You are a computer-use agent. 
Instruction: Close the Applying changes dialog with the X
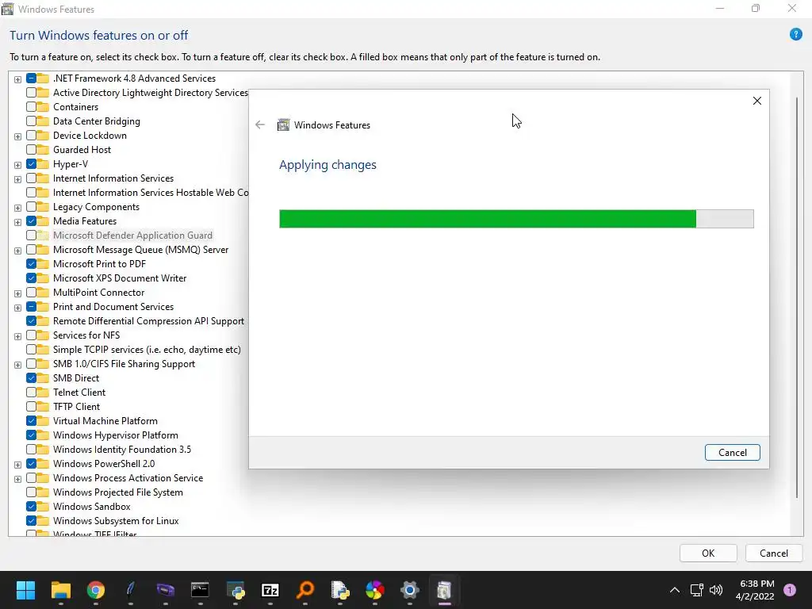pyautogui.click(x=756, y=101)
